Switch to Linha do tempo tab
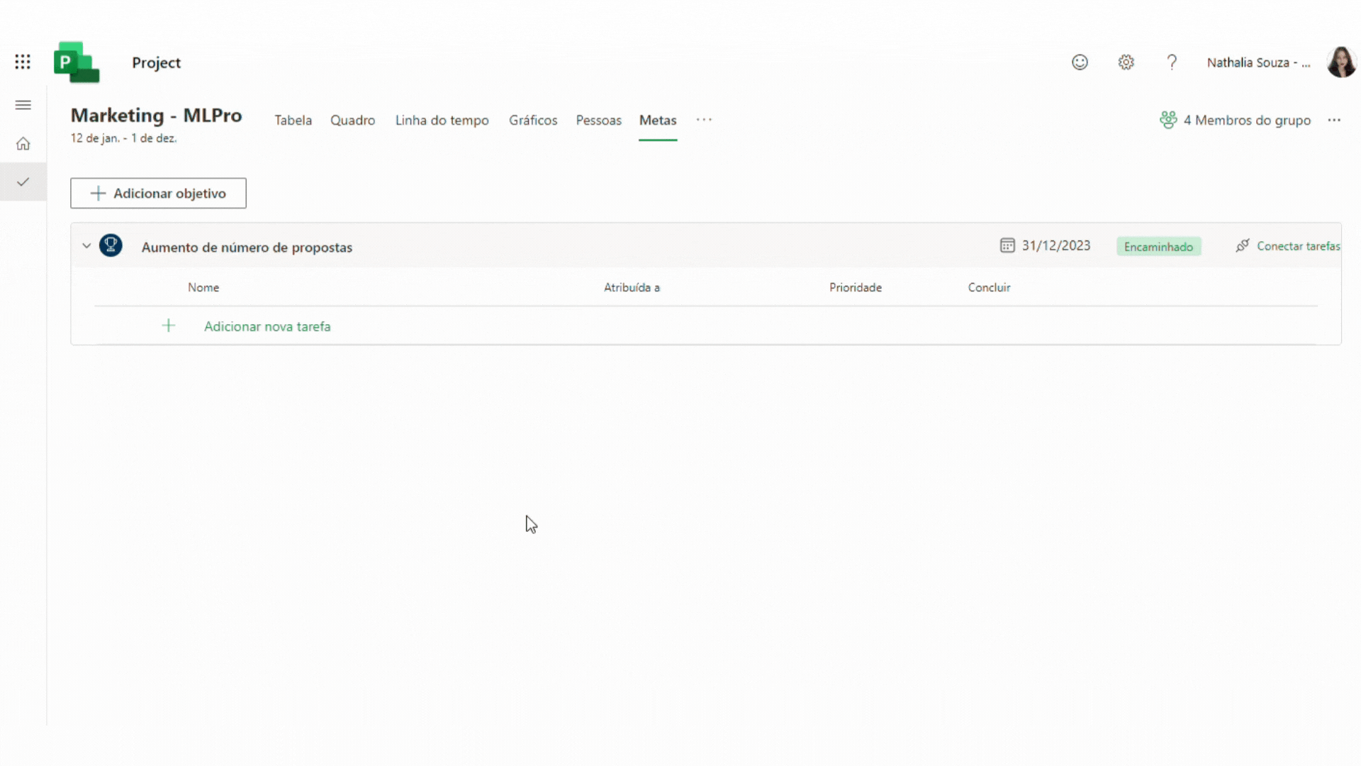Image resolution: width=1361 pixels, height=766 pixels. pos(442,120)
